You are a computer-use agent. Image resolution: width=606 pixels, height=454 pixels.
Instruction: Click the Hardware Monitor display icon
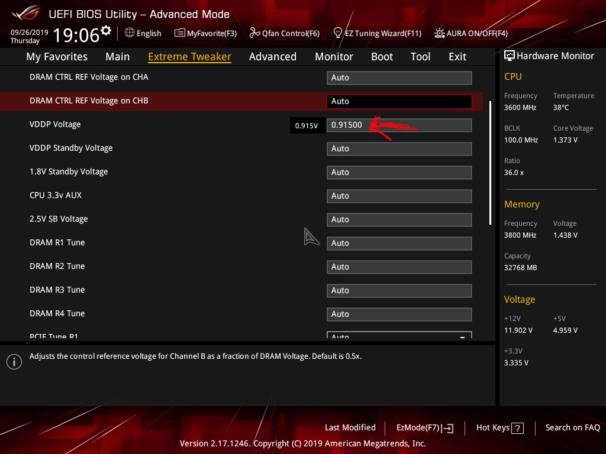point(510,56)
